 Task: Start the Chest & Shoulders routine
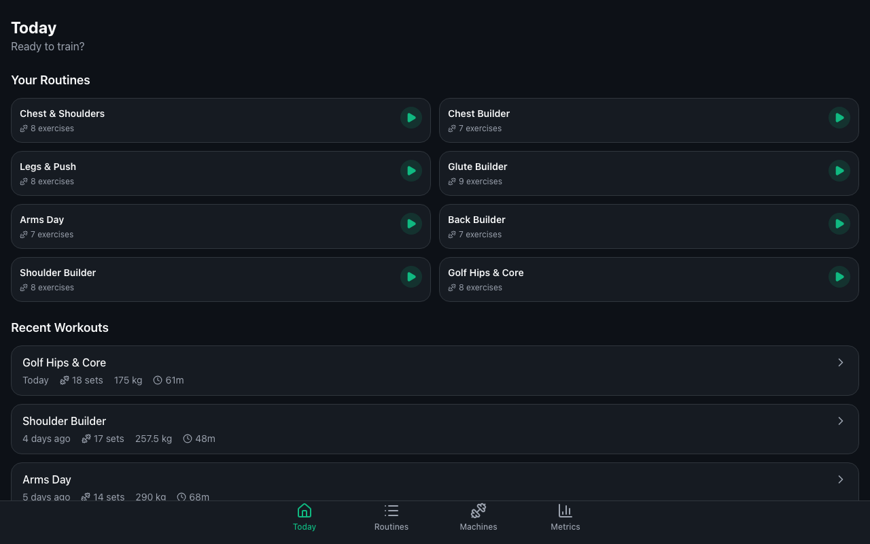411,118
